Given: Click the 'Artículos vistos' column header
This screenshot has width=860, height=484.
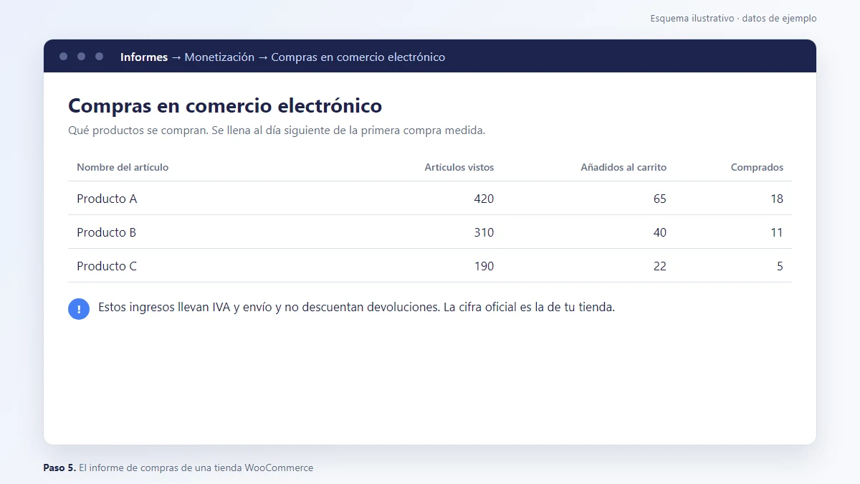Looking at the screenshot, I should (x=459, y=167).
